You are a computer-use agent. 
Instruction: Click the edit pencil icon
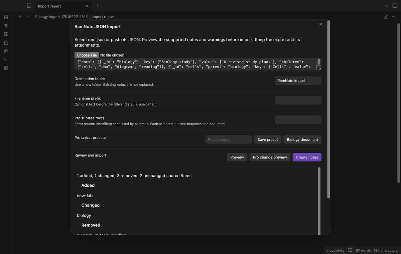click(386, 17)
